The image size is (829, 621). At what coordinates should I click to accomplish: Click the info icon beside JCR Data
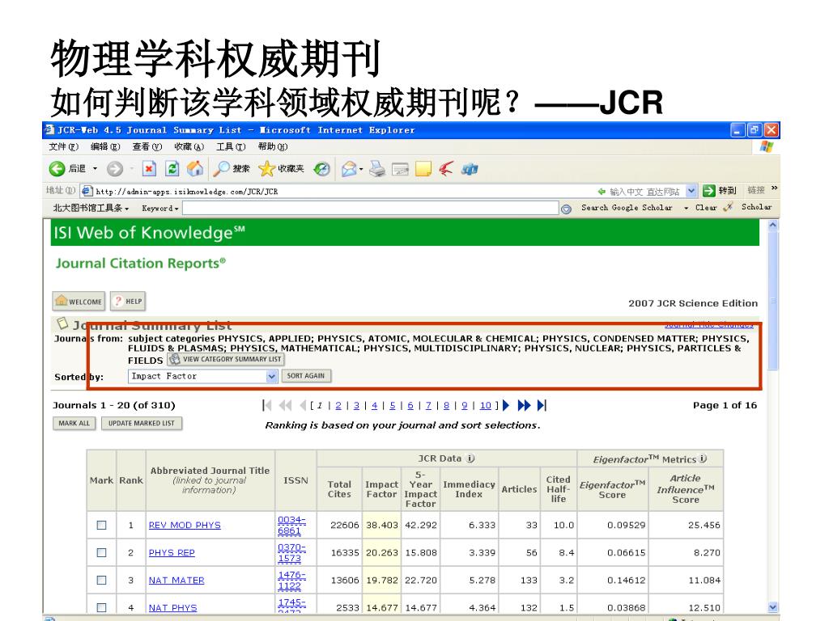pyautogui.click(x=470, y=458)
